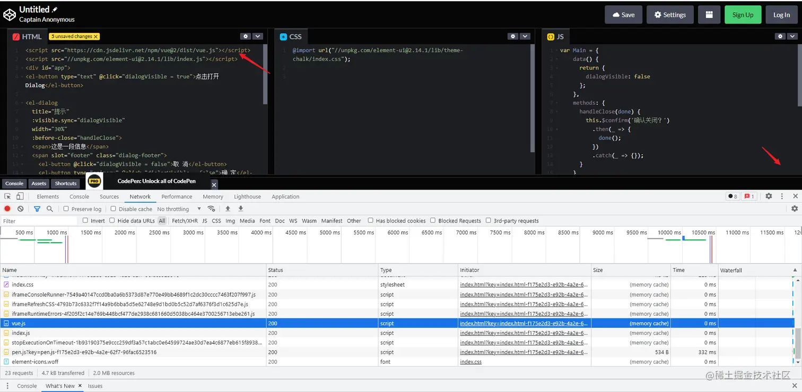Filter requests by JS type
Screen dimensions: 802x392
(x=205, y=221)
